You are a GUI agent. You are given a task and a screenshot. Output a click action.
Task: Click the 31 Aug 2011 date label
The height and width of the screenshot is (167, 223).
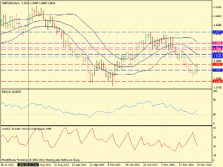[62, 165]
